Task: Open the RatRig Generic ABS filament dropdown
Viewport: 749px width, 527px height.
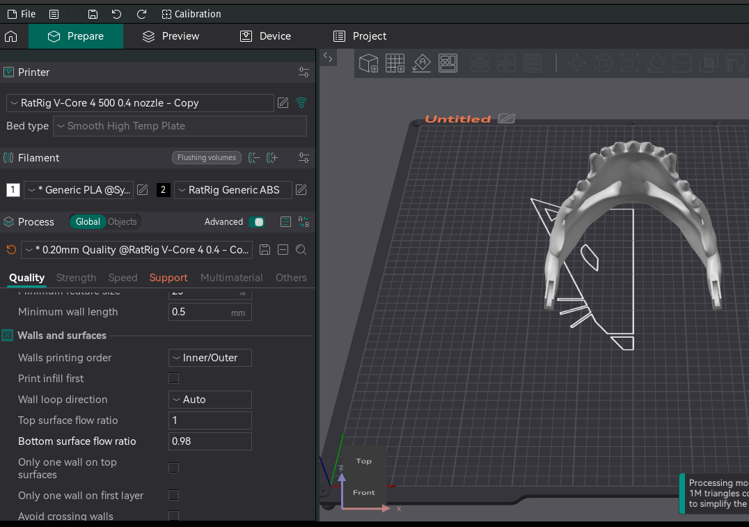Action: click(233, 190)
